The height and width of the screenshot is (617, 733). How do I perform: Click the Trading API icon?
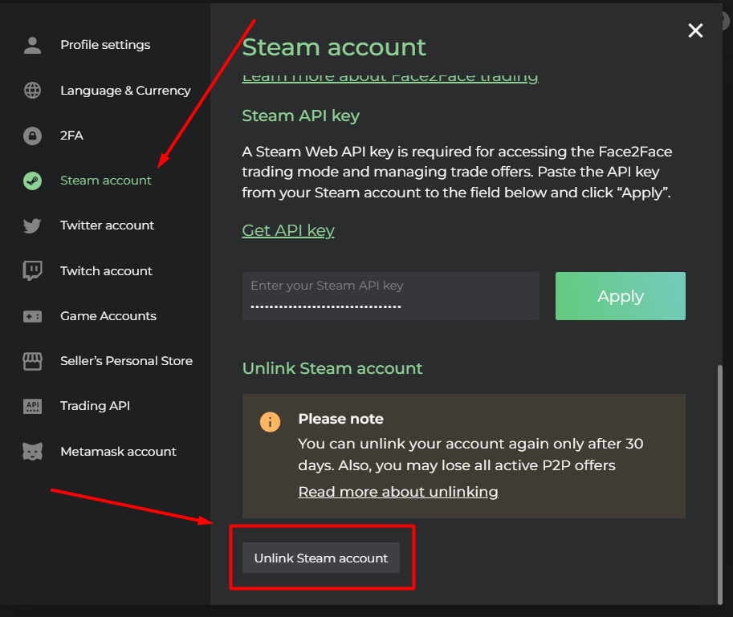coord(32,406)
